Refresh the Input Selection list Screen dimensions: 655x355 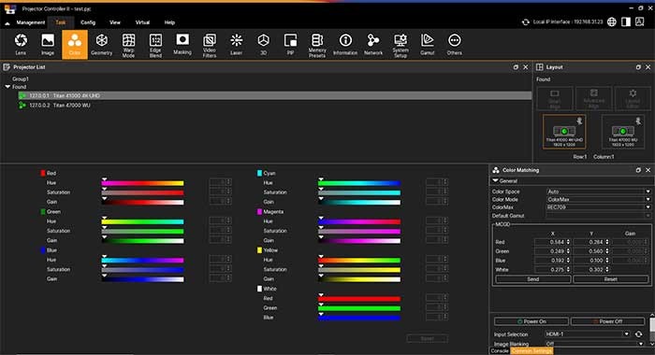tap(639, 334)
